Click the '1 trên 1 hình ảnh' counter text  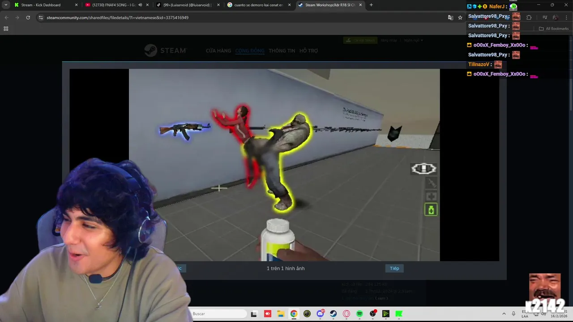(x=286, y=268)
